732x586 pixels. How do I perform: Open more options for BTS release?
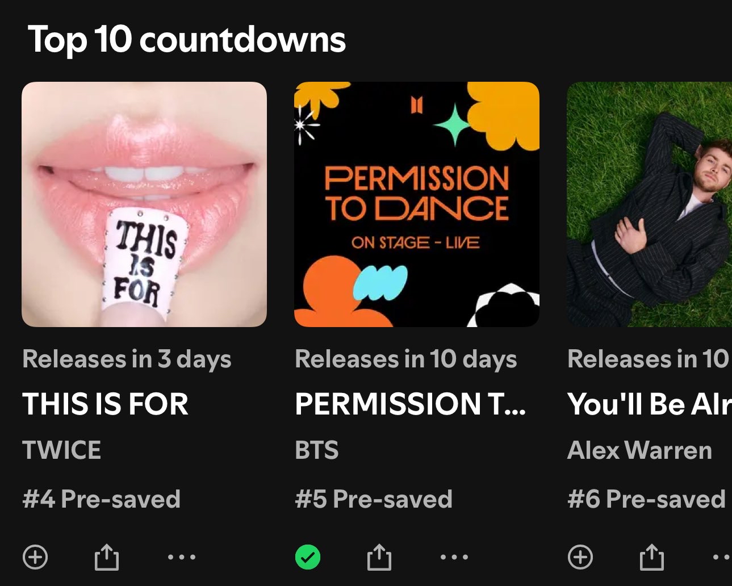click(x=454, y=557)
